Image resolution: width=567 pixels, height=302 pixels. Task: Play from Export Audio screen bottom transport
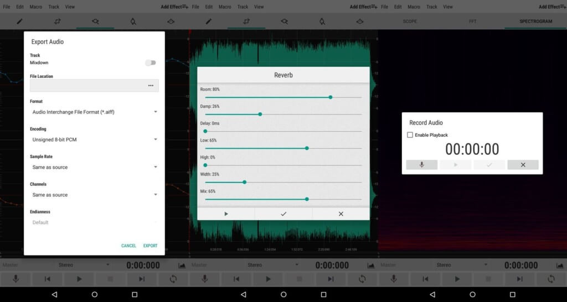[79, 279]
